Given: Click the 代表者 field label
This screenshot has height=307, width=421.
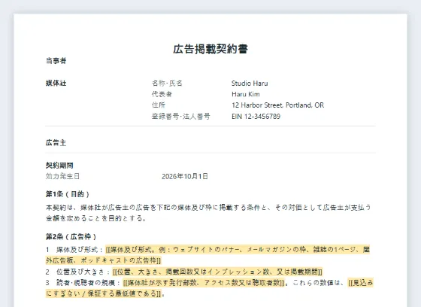Looking at the screenshot, I should point(162,94).
